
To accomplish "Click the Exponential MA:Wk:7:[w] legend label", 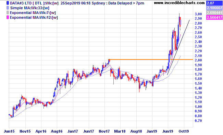I will click(33, 13).
